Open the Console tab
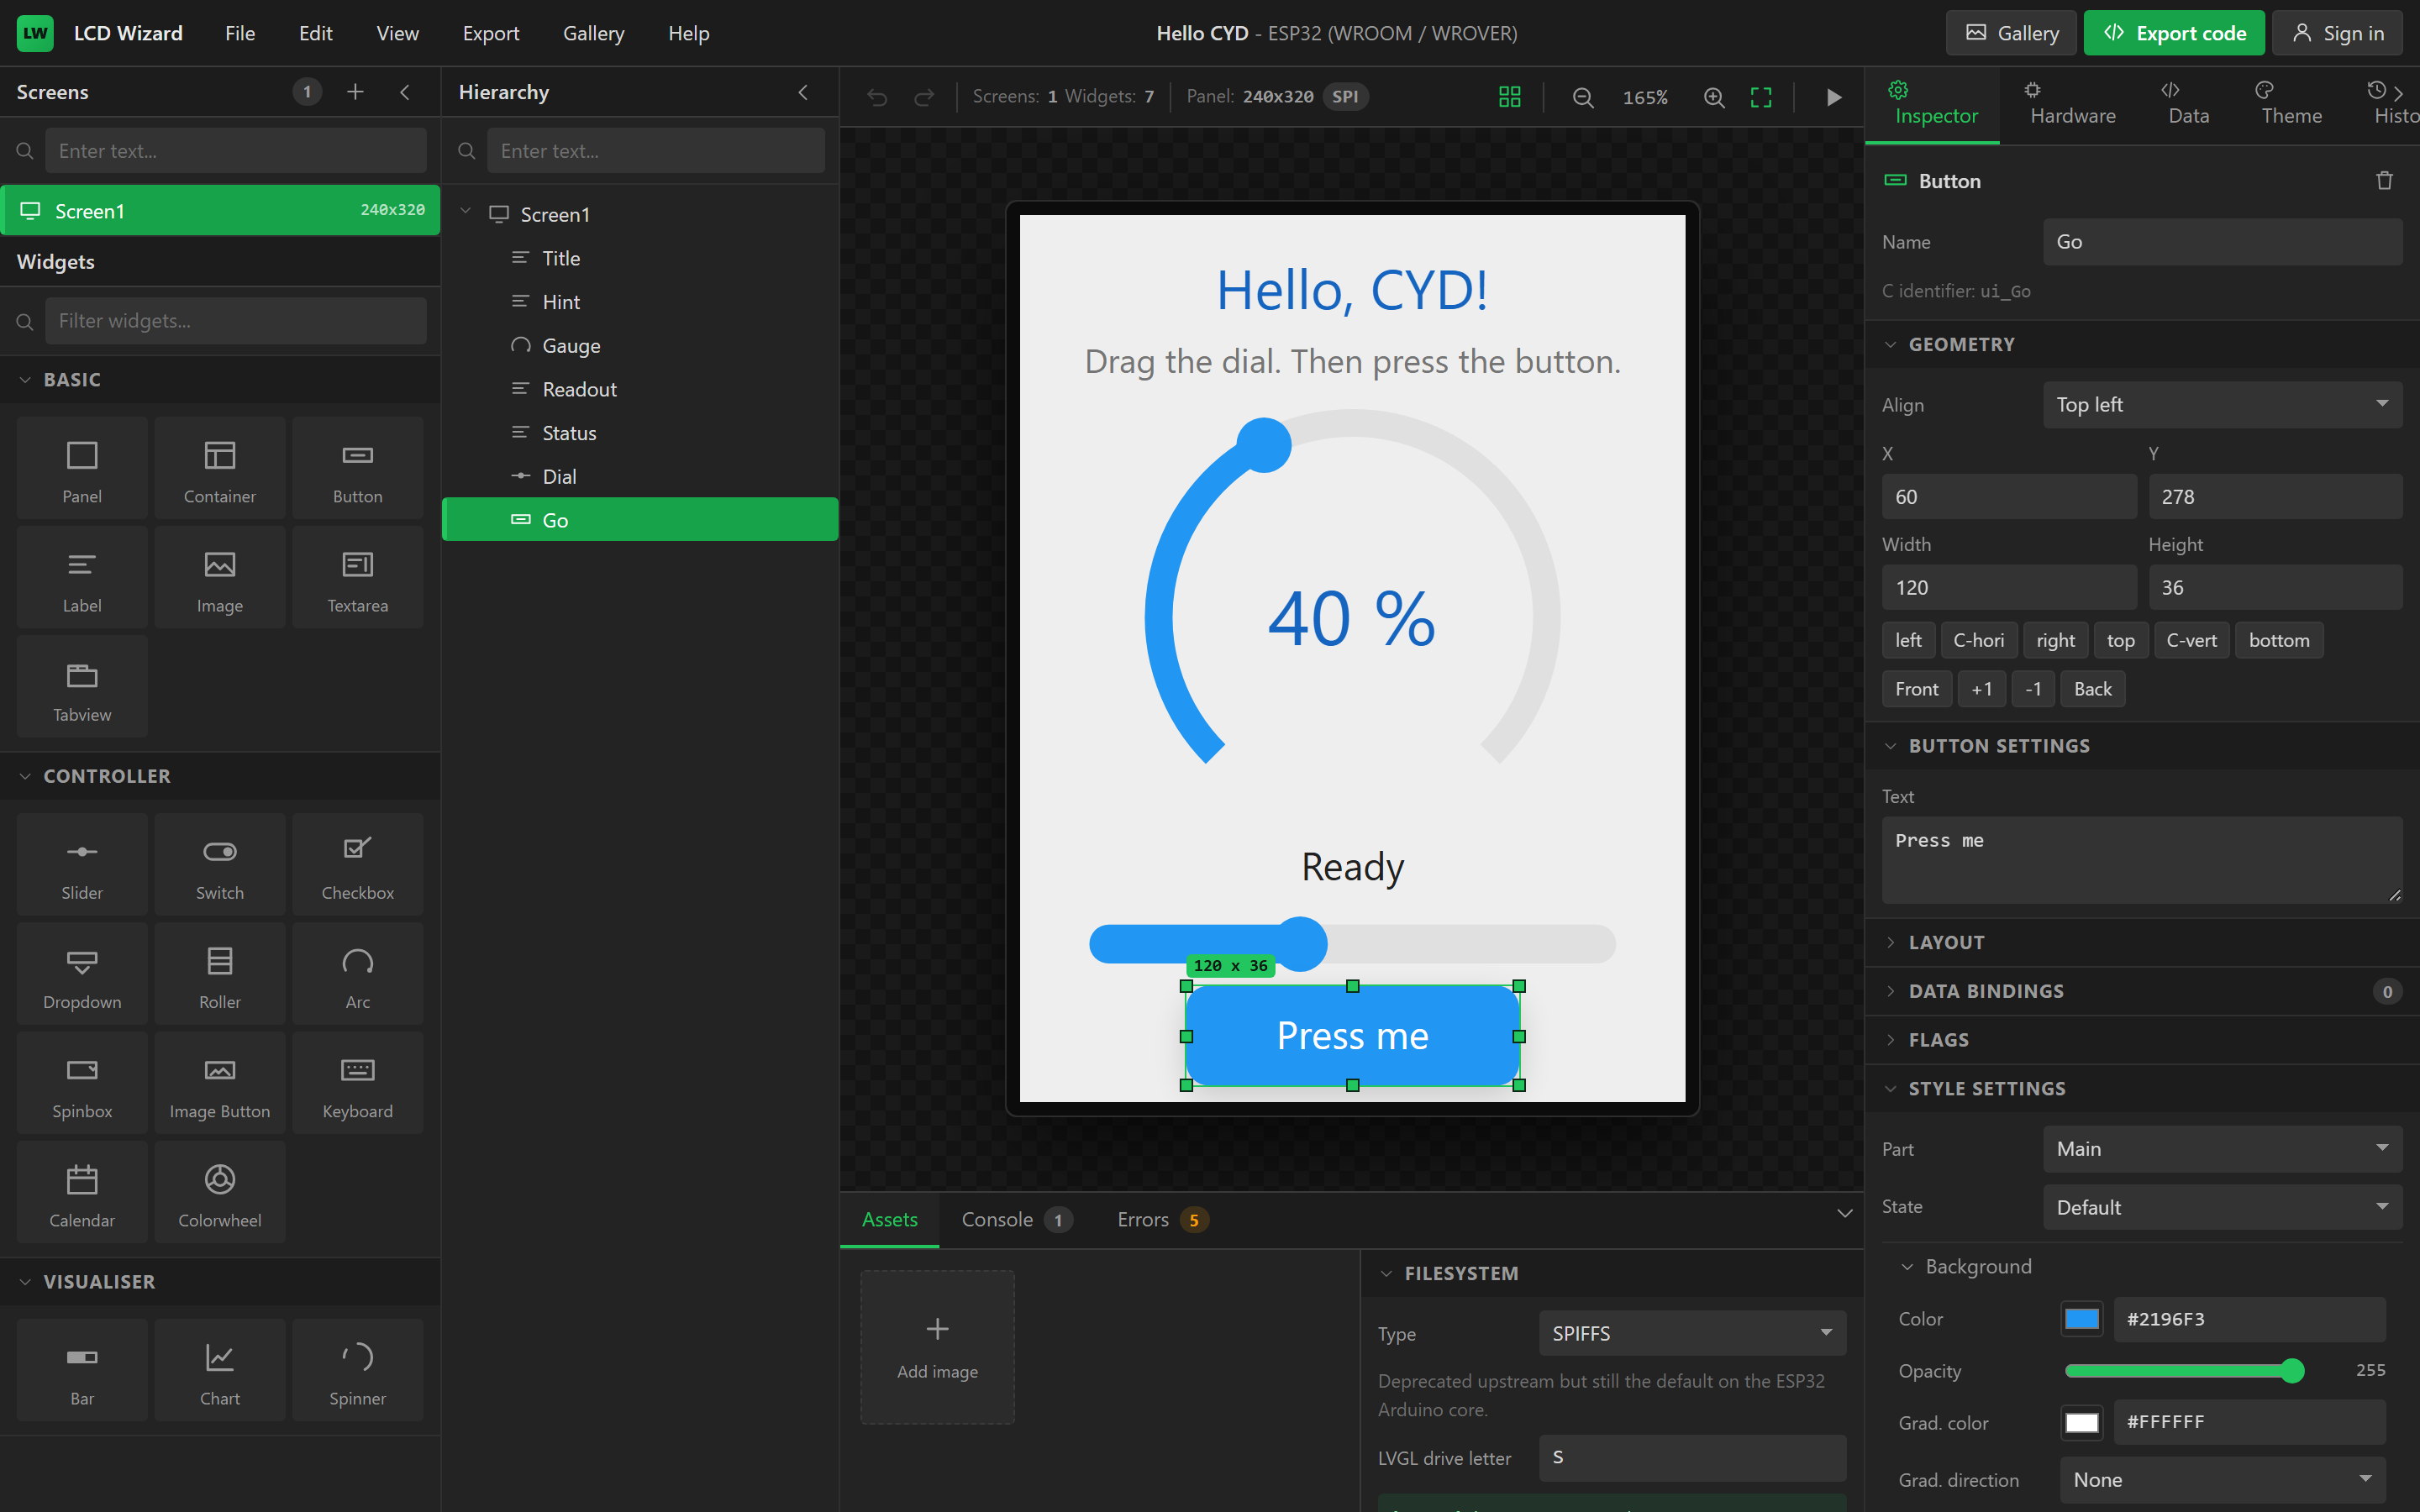The height and width of the screenshot is (1512, 2420). click(x=1016, y=1219)
